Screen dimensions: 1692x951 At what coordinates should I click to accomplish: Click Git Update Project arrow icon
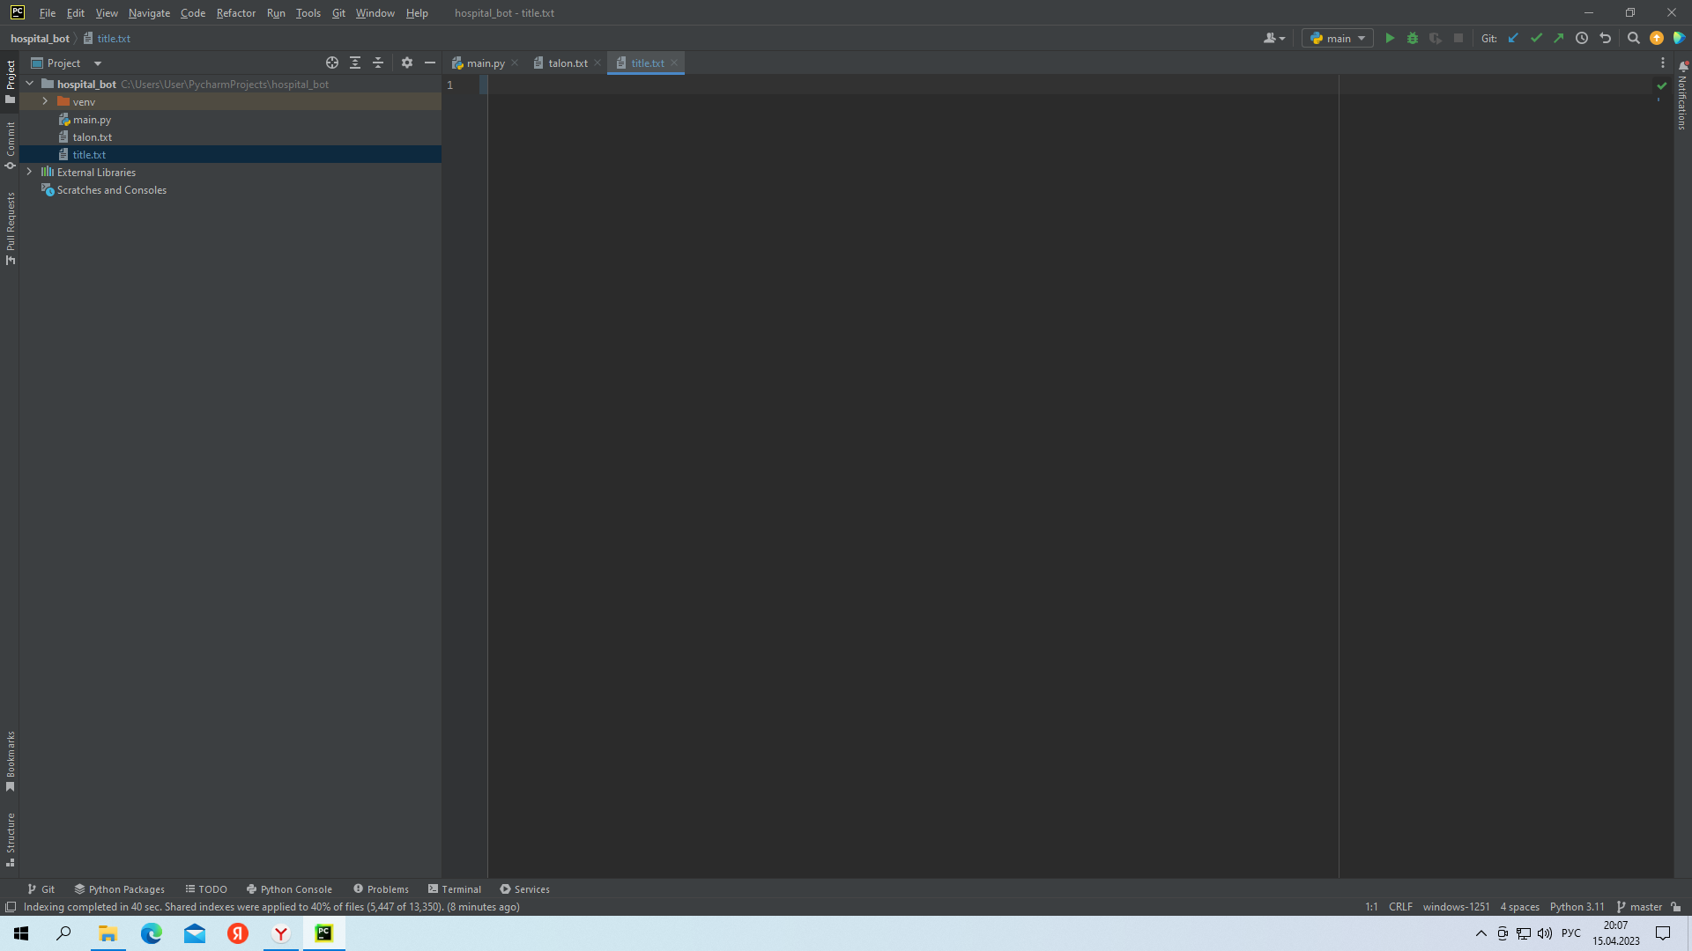tap(1514, 38)
